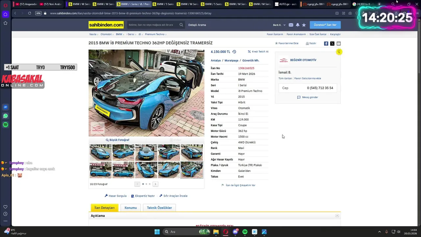Image resolution: width=421 pixels, height=237 pixels.
Task: Open favorites star icon in header
Action: pos(304,25)
